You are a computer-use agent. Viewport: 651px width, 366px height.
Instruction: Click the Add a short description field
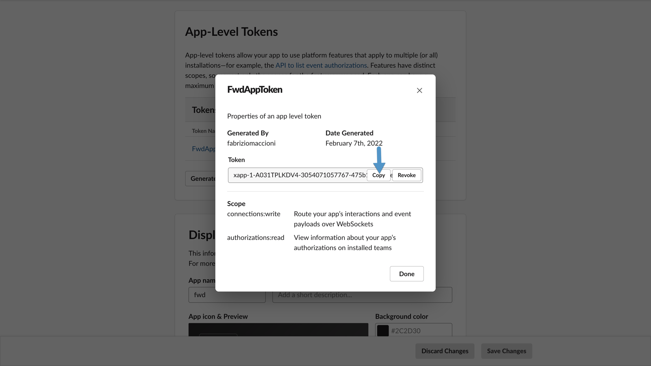pos(362,295)
